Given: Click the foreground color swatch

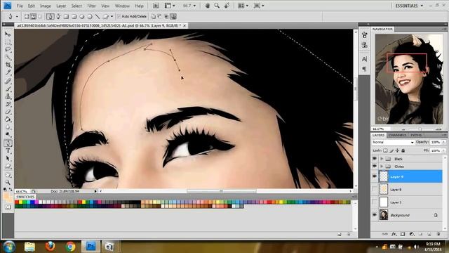Looking at the screenshot, I should point(6,196).
